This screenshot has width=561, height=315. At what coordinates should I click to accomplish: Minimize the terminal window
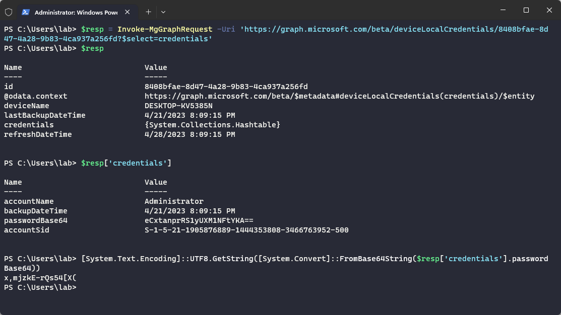[503, 10]
